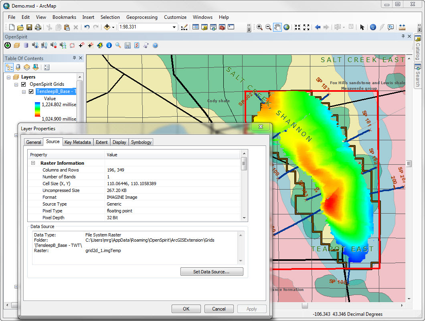Viewport: 425px width, 321px height.
Task: Switch to the Symbology tab
Action: [x=141, y=142]
